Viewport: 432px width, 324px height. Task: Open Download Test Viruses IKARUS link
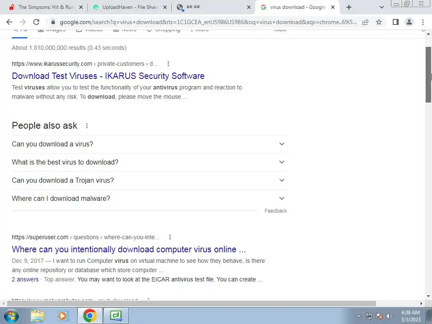[x=108, y=76]
